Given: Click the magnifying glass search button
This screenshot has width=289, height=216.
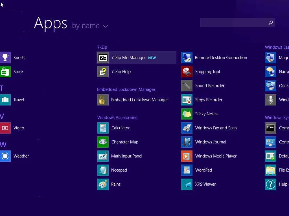Looking at the screenshot, I should [271, 22].
